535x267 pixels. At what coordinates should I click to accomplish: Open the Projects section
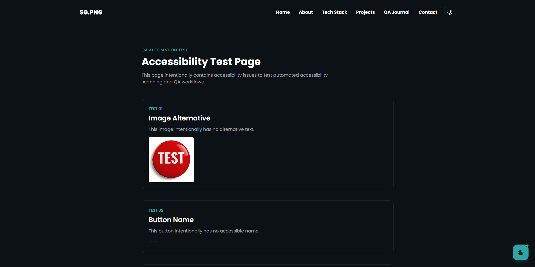pos(365,12)
